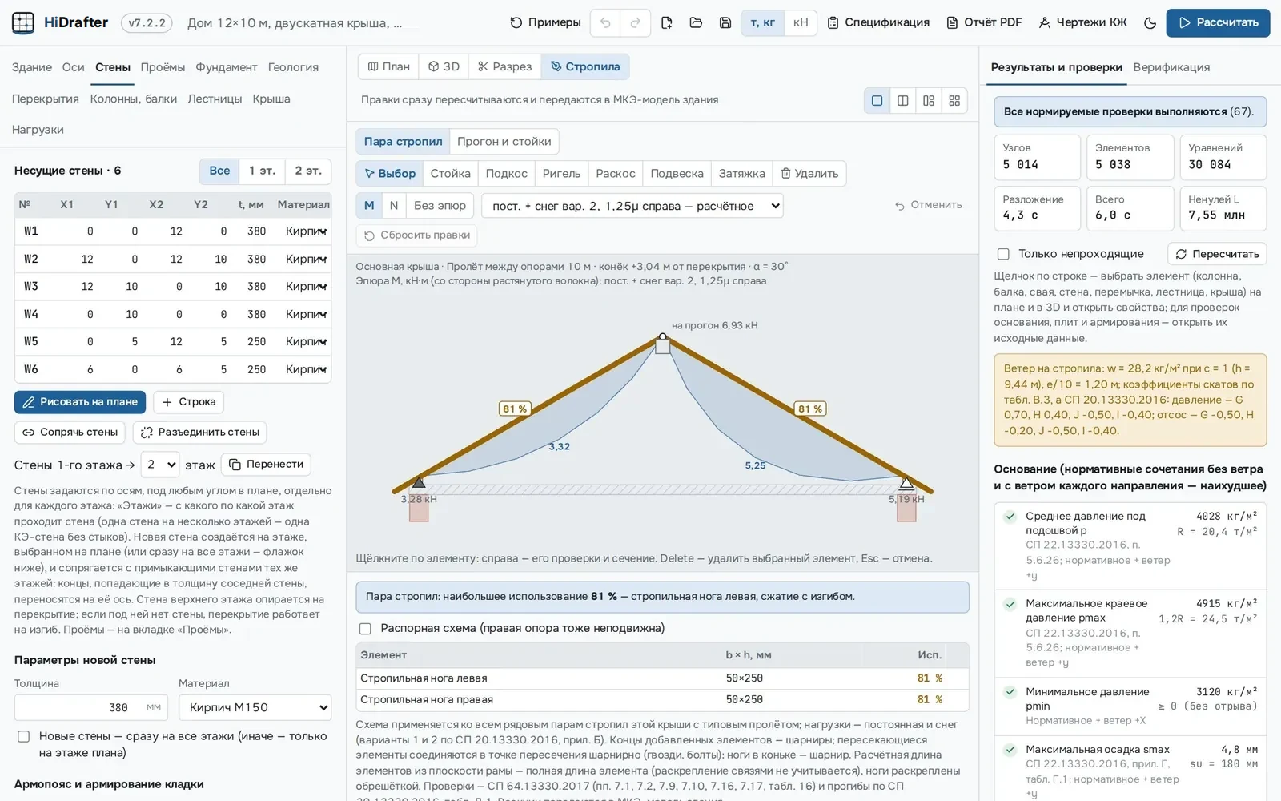The width and height of the screenshot is (1281, 801).
Task: Save project with floppy disk icon
Action: click(x=725, y=22)
